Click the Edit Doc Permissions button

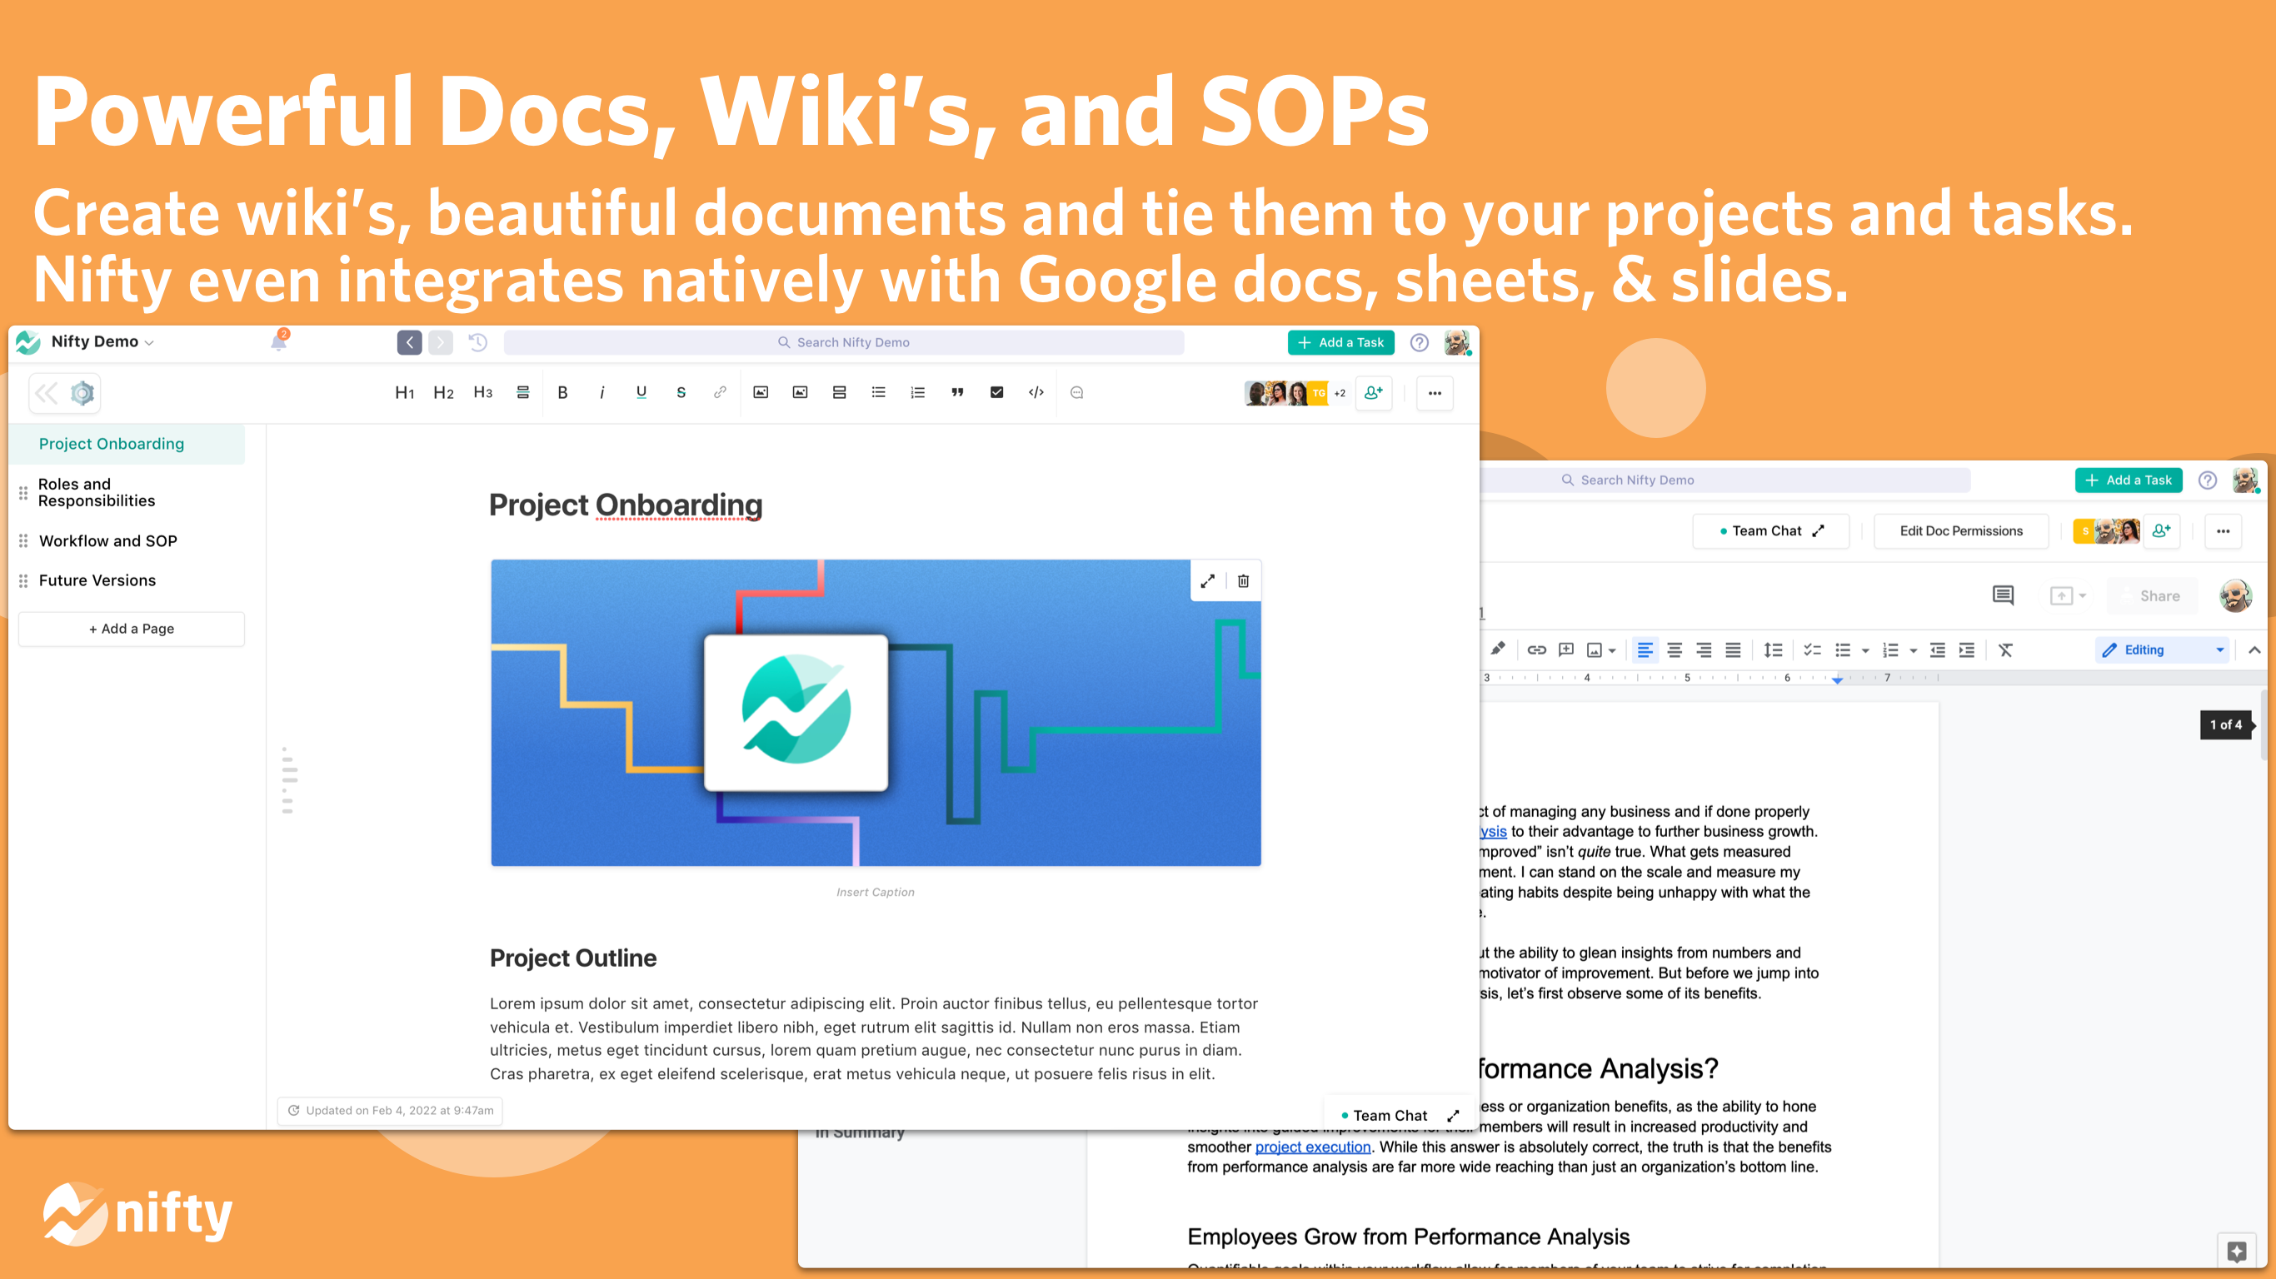coord(1960,531)
